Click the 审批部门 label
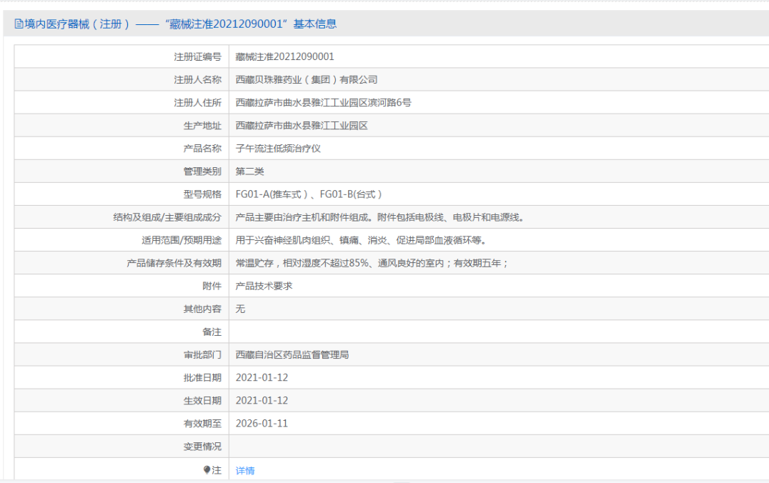The height and width of the screenshot is (483, 769). (202, 355)
